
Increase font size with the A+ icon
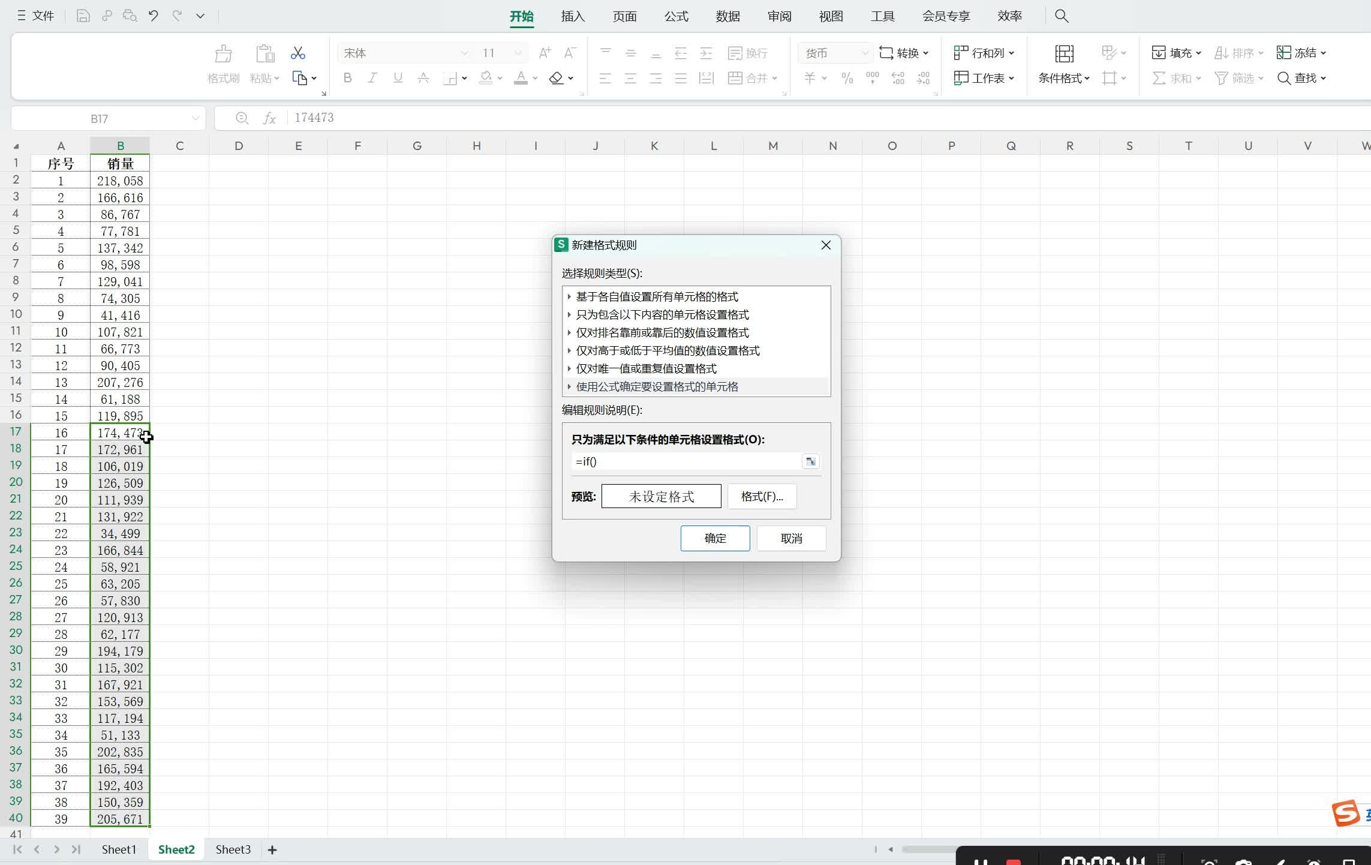545,53
